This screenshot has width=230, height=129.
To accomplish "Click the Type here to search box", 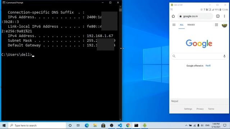I will [37, 125].
